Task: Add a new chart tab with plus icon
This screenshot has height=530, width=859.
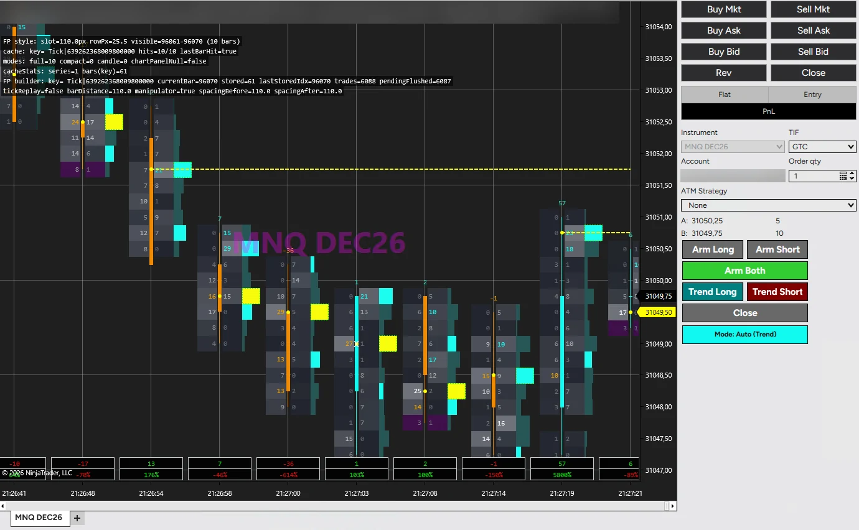Action: [77, 518]
